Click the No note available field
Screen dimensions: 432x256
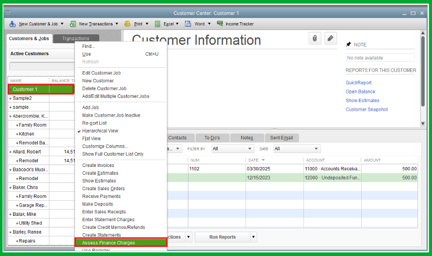[x=380, y=58]
